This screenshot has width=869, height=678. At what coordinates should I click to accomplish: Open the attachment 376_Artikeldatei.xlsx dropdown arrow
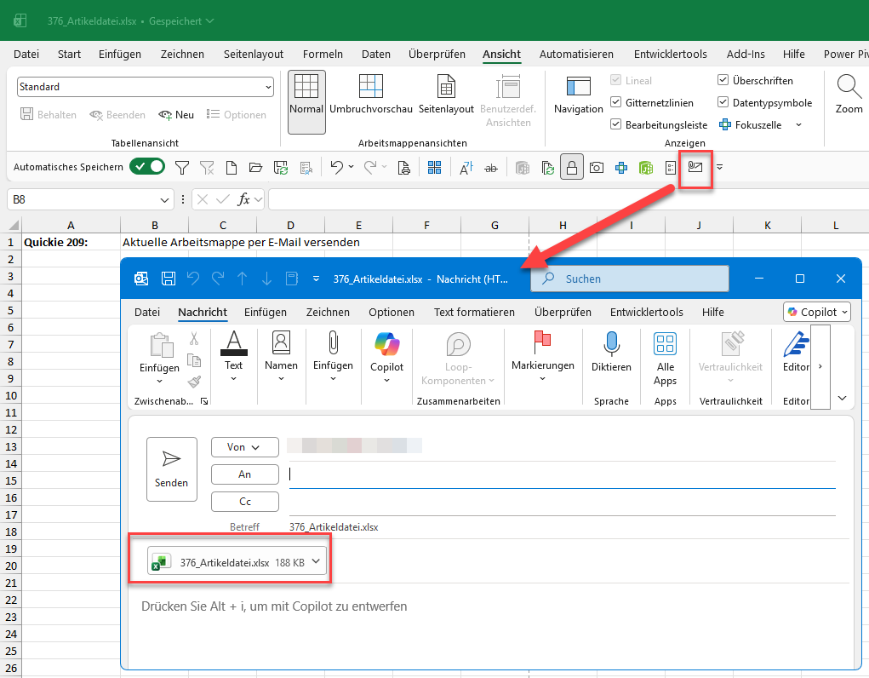(x=316, y=561)
